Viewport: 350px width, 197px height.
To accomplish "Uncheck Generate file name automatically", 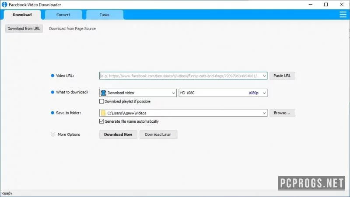I will coord(101,121).
